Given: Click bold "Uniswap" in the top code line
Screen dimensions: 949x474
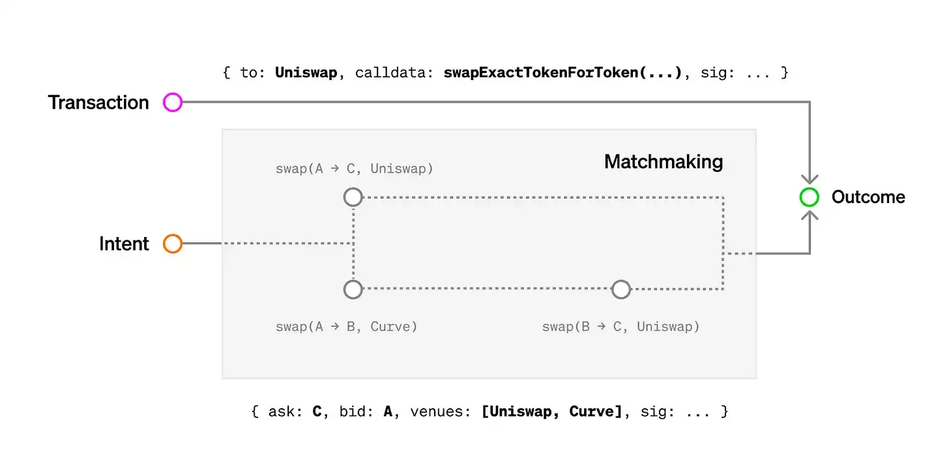Looking at the screenshot, I should pos(306,72).
